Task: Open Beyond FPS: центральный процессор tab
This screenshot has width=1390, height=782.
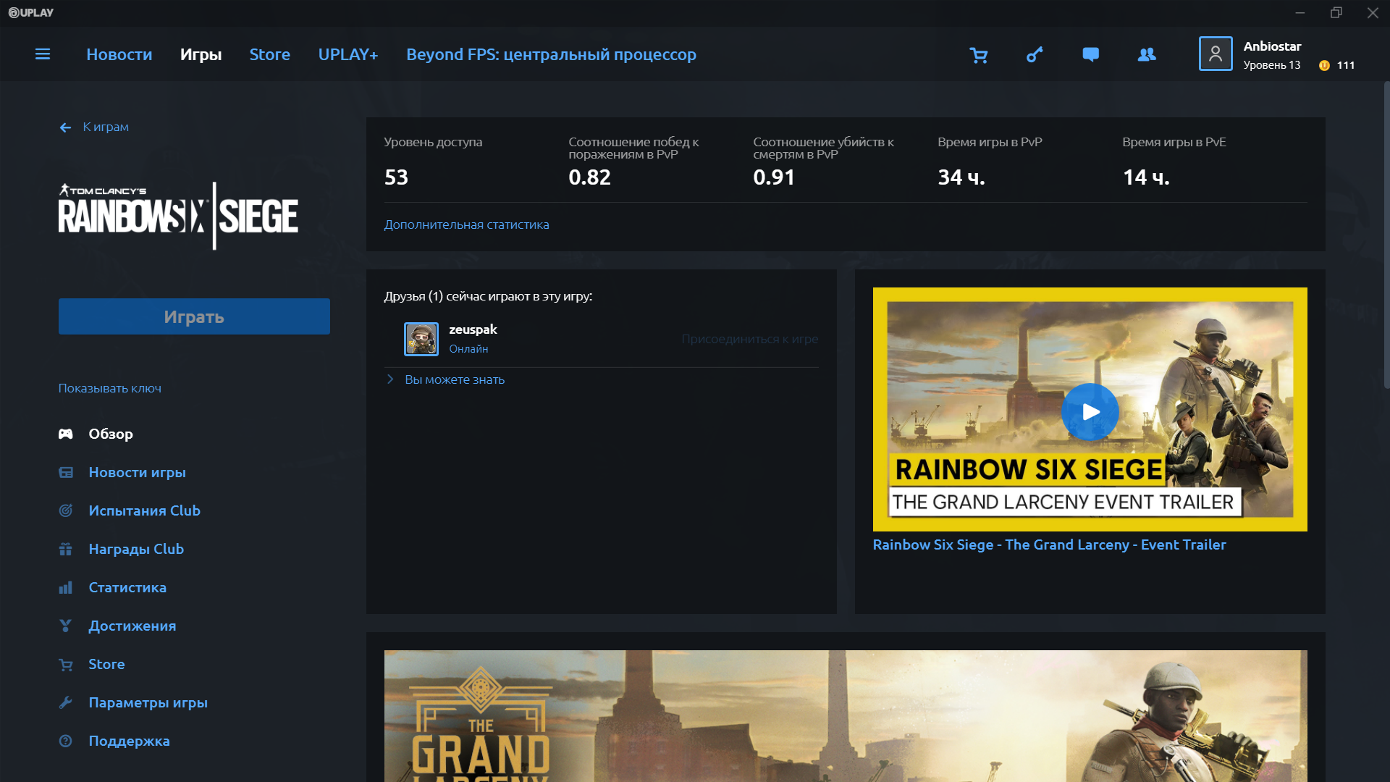Action: (551, 54)
